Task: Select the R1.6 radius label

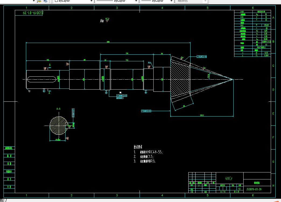Action: click(150, 63)
